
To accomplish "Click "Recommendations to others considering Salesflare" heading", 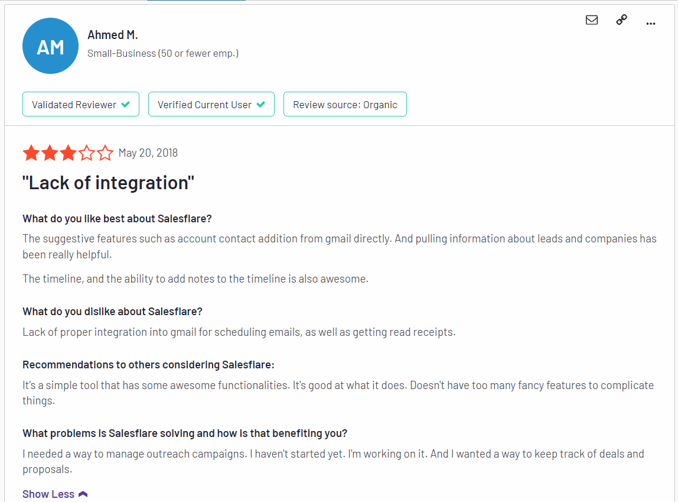I will pos(148,365).
